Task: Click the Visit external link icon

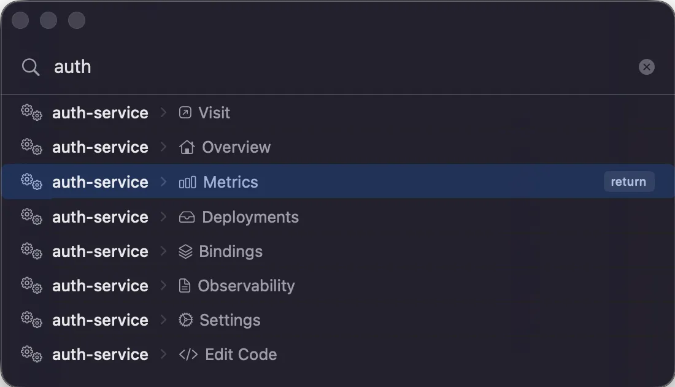Action: point(187,112)
